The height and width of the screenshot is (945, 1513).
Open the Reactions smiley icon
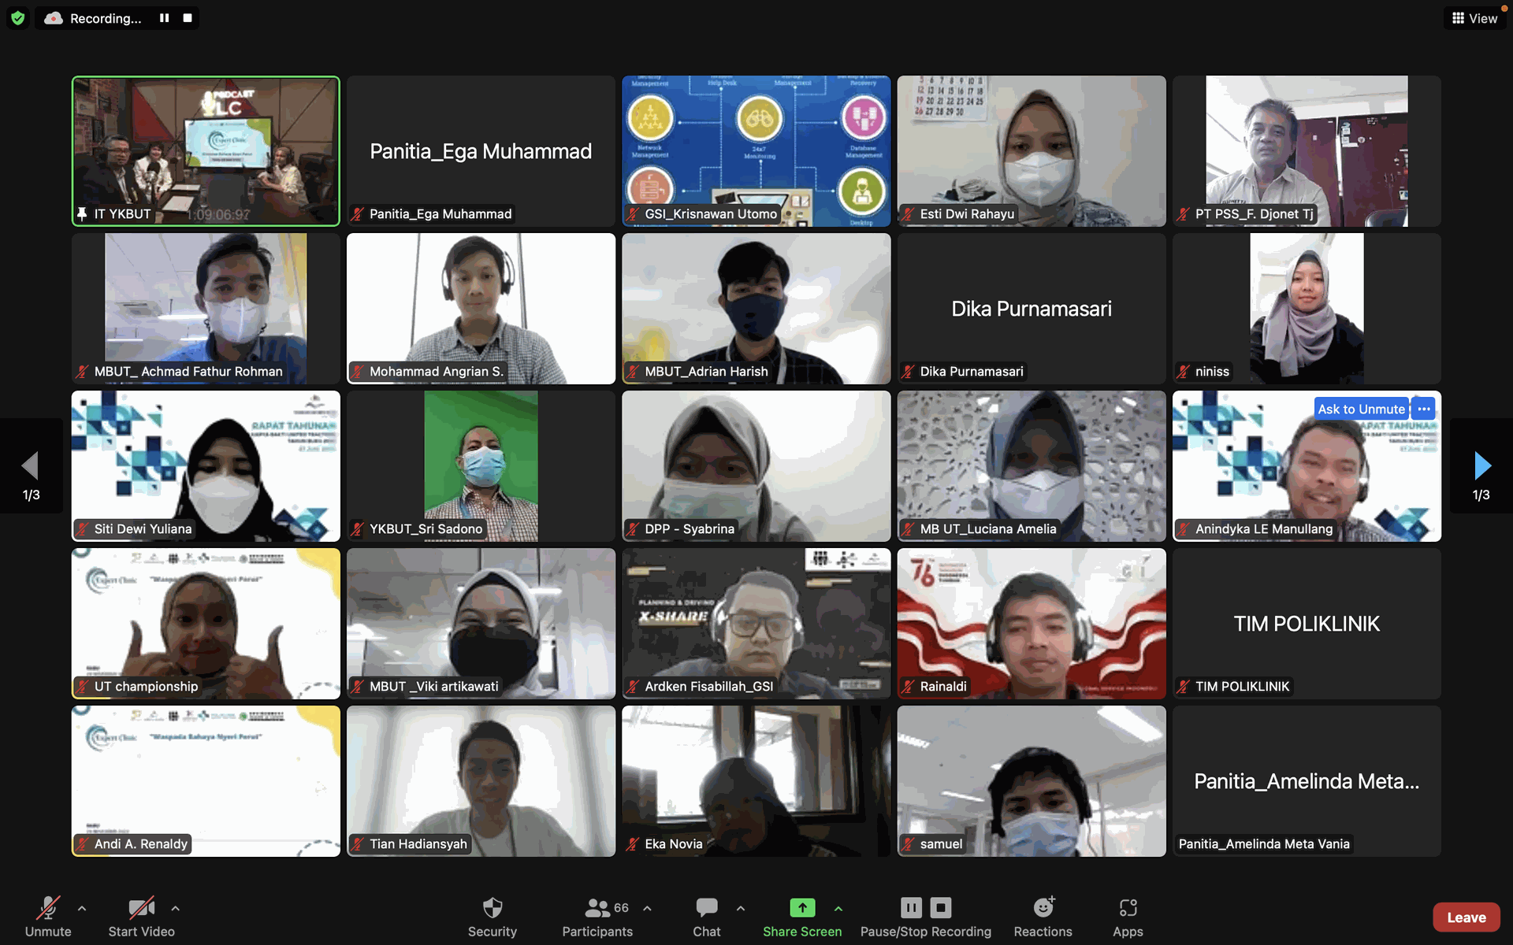point(1043,908)
